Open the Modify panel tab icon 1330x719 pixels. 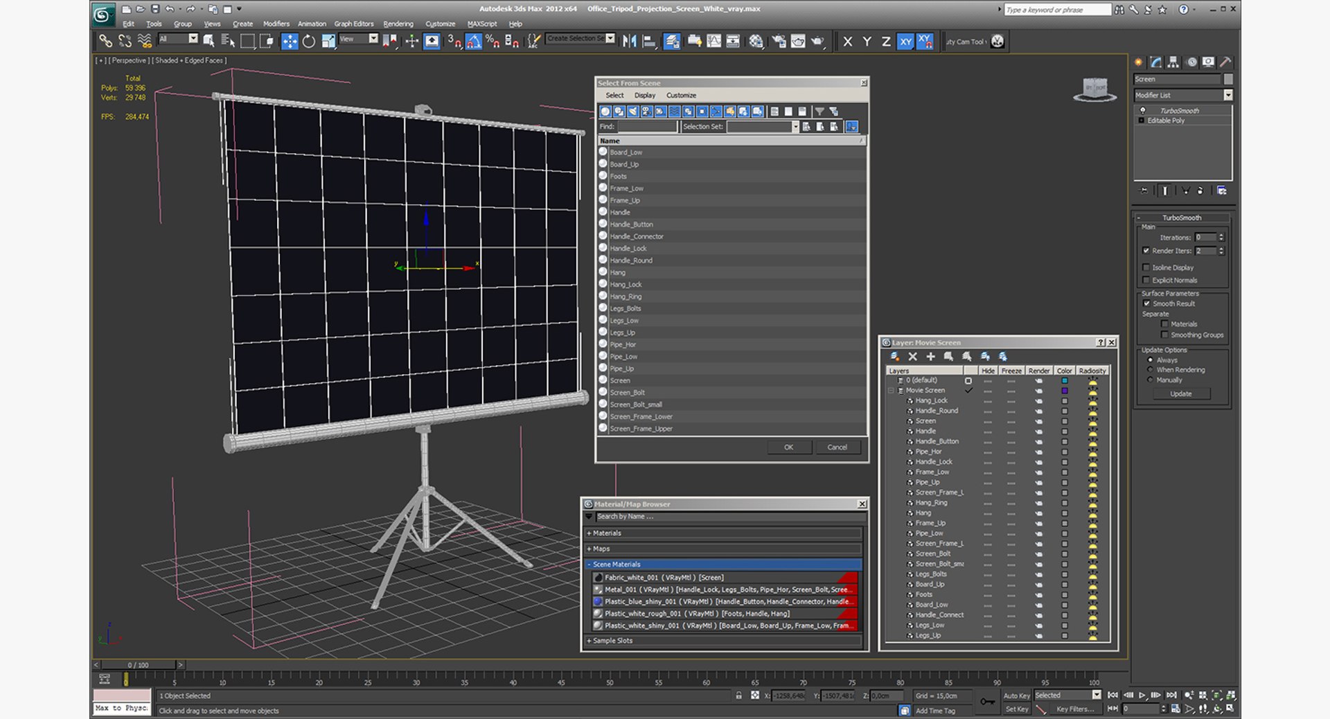point(1155,62)
